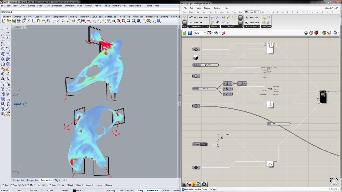Click the paintbrush sketch icon on the Grasshopper canvas toolbar
Image resolution: width=342 pixels, height=192 pixels.
(x=223, y=33)
